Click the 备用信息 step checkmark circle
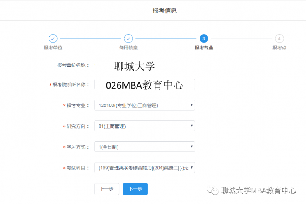Screen dimensions: 306x204 click(x=129, y=39)
